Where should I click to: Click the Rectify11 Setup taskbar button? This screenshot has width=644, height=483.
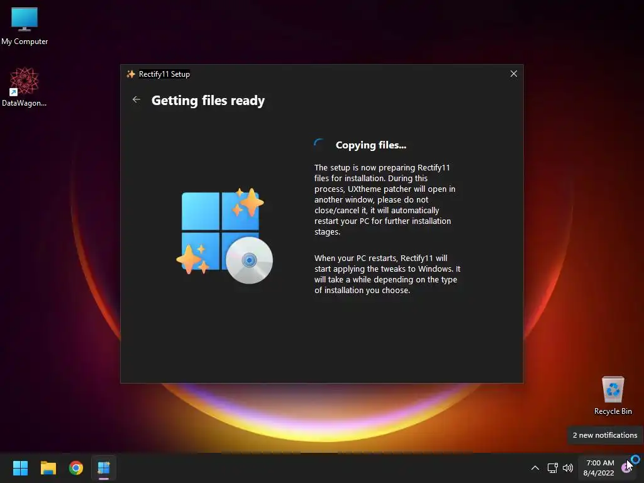(104, 468)
